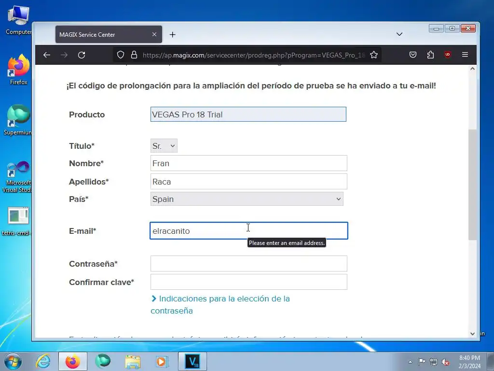Click the Apellidos field containing Raca
The image size is (494, 371).
[248, 182]
